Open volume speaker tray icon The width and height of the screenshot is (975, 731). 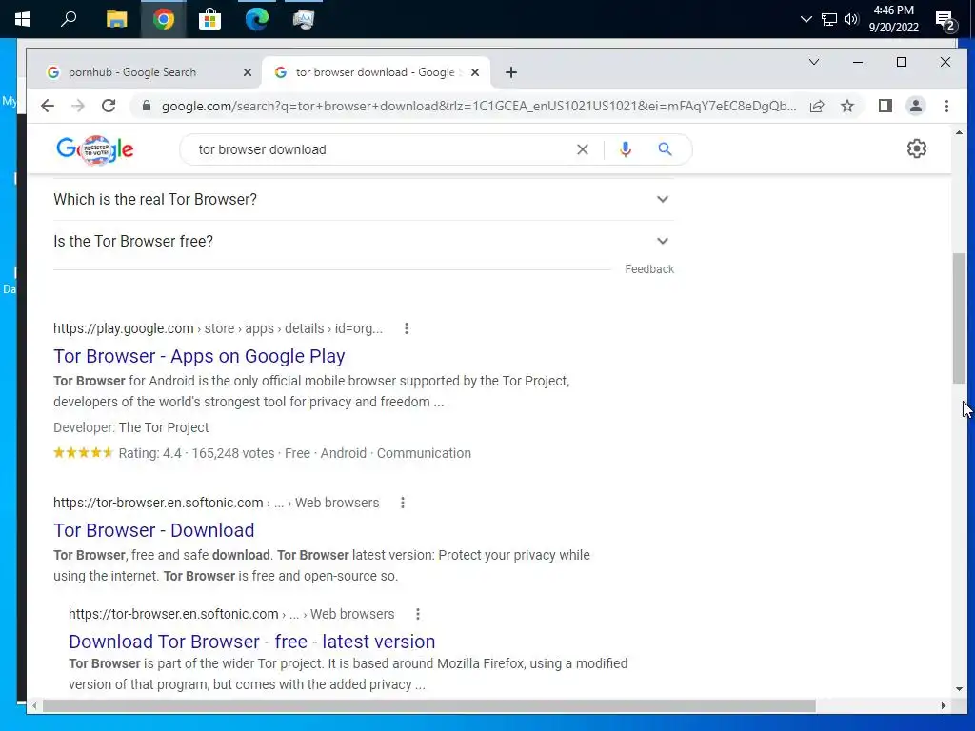851,19
